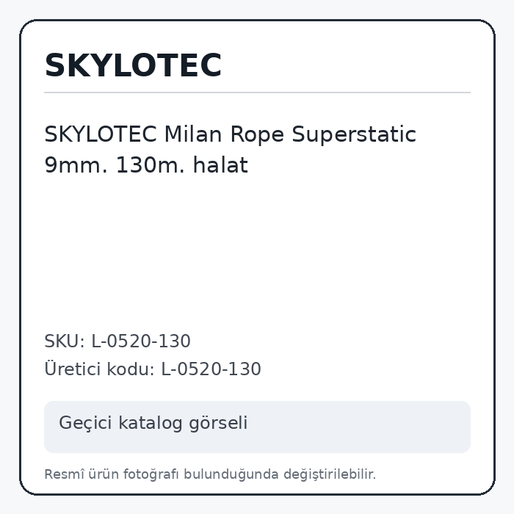Click the word Rope in the product title

[x=257, y=135]
